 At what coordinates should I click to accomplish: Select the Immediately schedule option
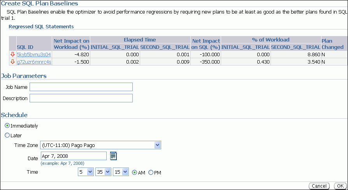7,126
